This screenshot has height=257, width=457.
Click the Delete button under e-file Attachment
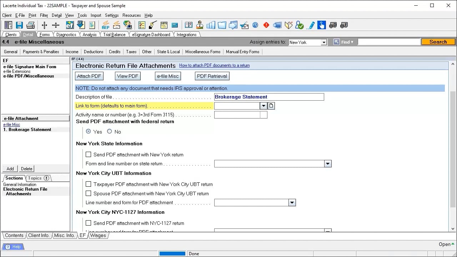coord(27,169)
